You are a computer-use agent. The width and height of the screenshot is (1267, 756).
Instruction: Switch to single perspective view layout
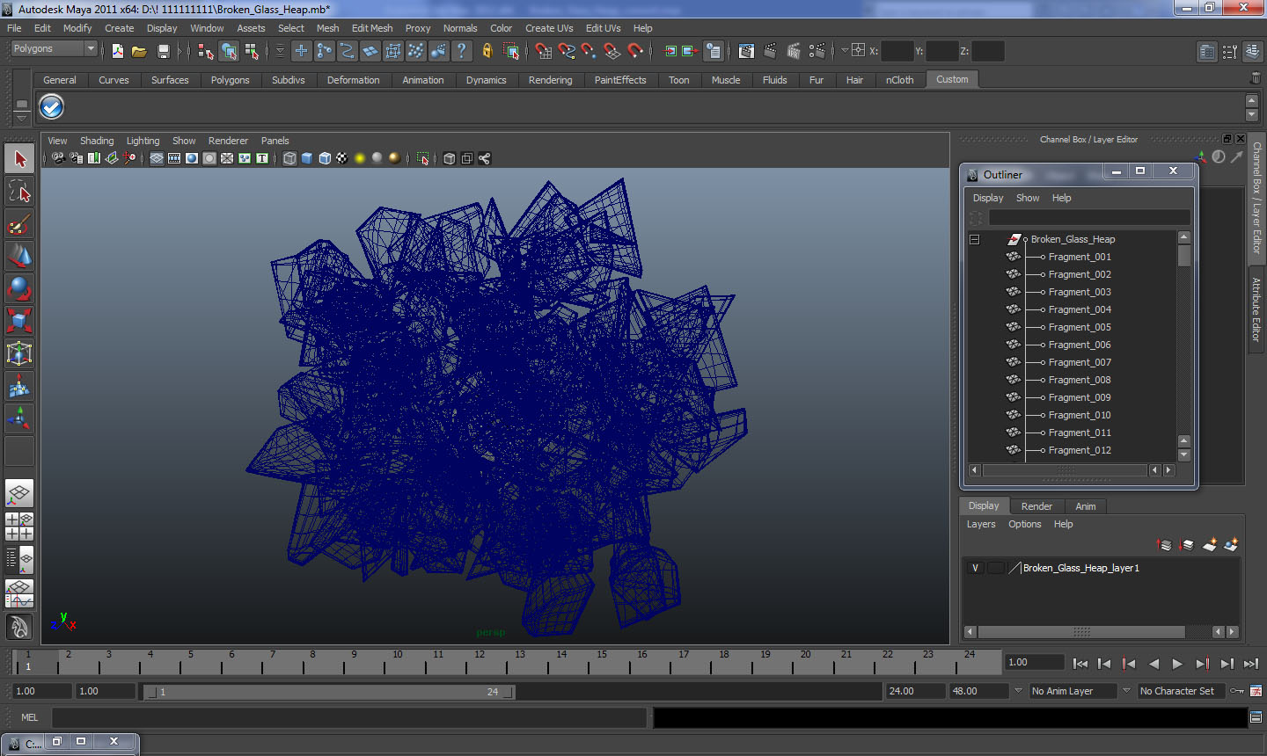click(19, 494)
